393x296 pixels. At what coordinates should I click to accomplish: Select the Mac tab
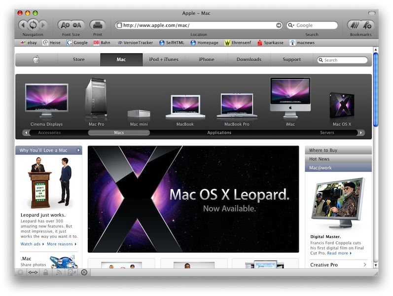point(121,60)
